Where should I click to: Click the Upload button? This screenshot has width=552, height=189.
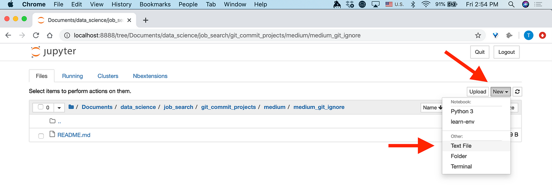tap(478, 92)
